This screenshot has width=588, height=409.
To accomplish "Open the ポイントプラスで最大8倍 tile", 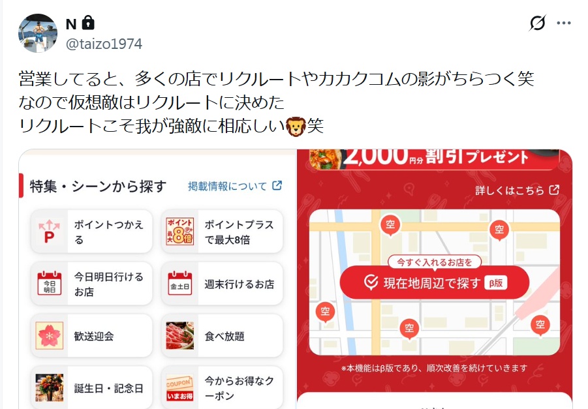I will [222, 232].
